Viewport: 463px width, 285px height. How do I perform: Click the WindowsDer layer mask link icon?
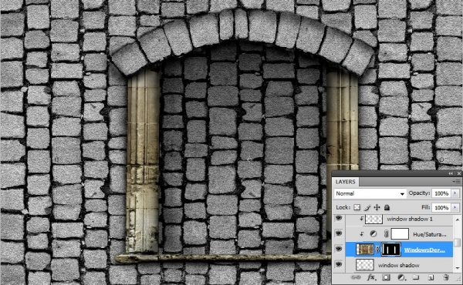pos(377,250)
